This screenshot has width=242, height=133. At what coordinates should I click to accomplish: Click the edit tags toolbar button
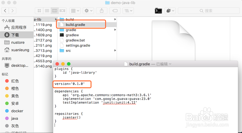pyautogui.click(x=115, y=11)
